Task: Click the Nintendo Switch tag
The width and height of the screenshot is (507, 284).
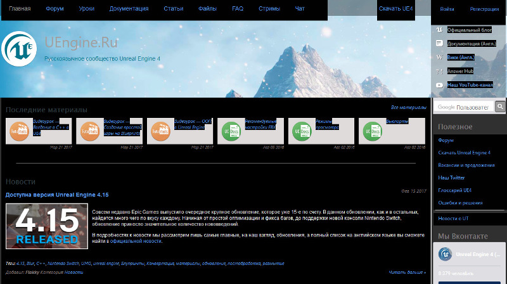Action: [63, 263]
